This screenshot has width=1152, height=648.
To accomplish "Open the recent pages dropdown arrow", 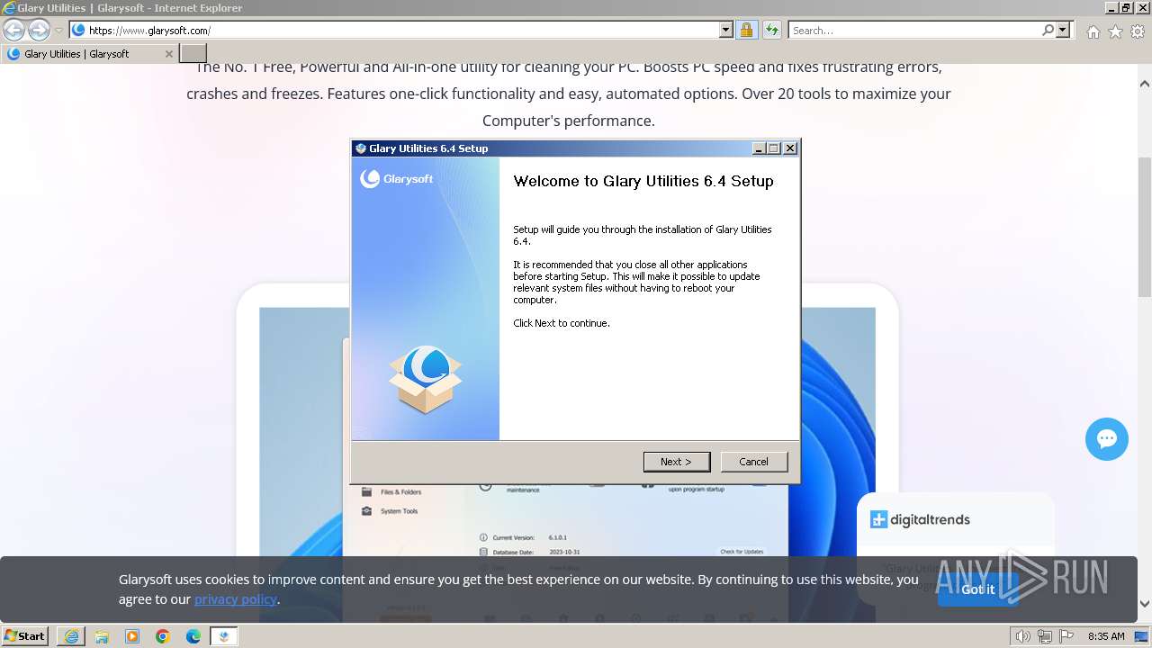I will coord(58,31).
